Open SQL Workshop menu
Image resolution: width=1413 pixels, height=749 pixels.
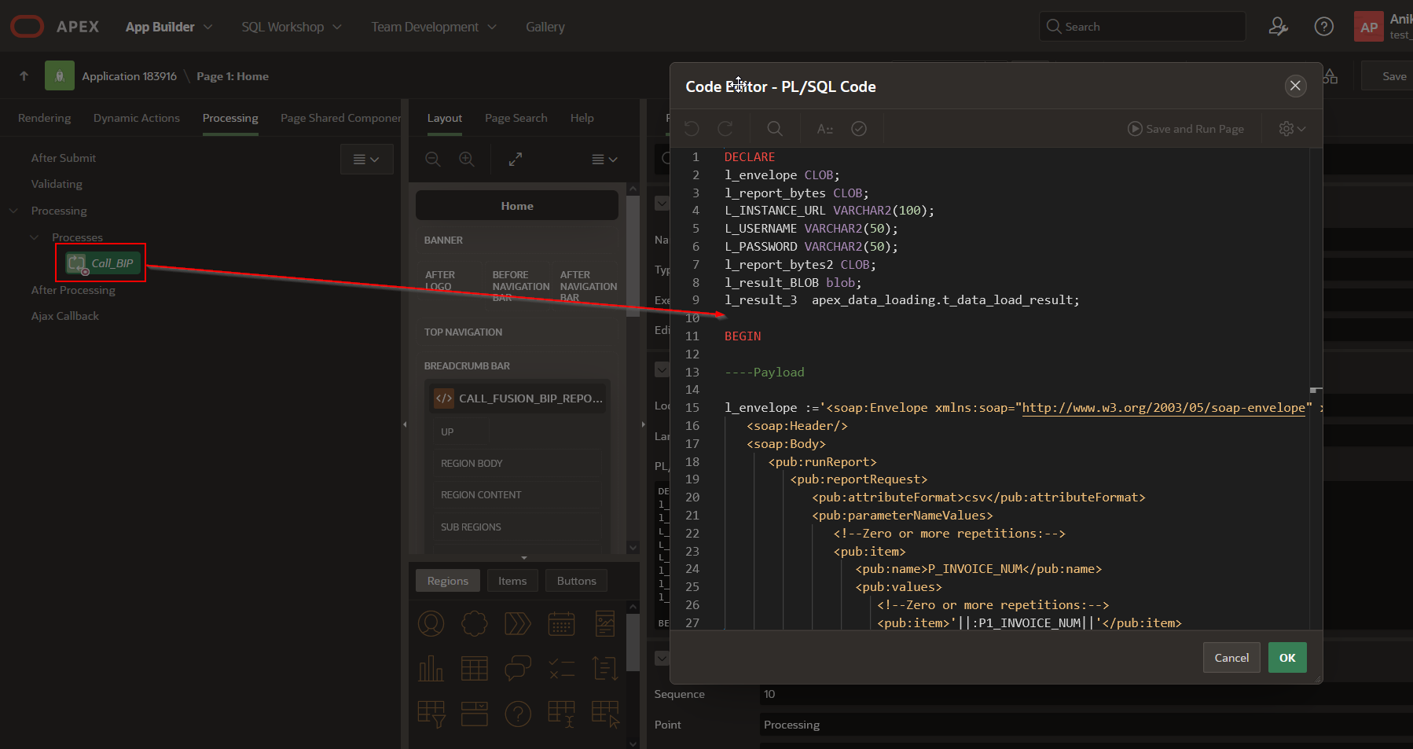click(292, 26)
